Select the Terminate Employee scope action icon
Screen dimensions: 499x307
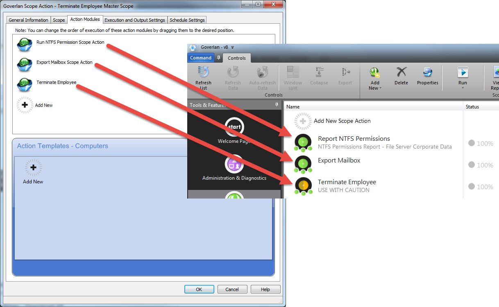pos(303,185)
